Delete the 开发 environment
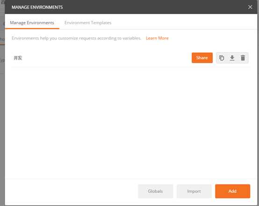 pos(243,58)
